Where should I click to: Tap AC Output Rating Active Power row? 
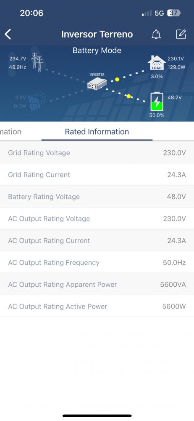(97, 306)
